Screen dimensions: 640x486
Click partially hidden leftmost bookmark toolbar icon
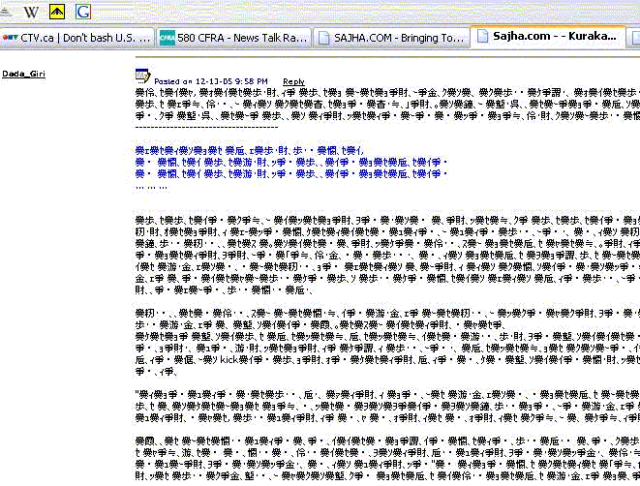tap(4, 12)
